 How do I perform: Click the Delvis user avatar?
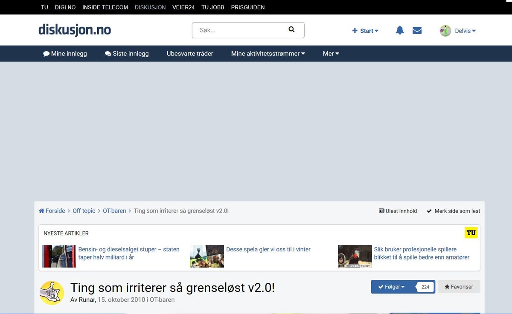pyautogui.click(x=445, y=31)
